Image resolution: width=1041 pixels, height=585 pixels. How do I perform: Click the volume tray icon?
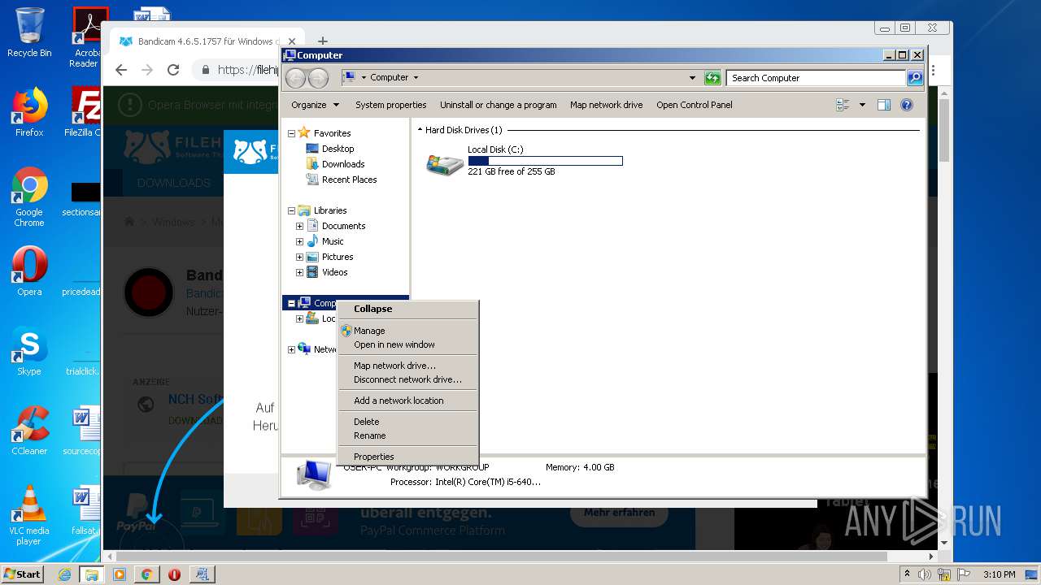pyautogui.click(x=925, y=574)
